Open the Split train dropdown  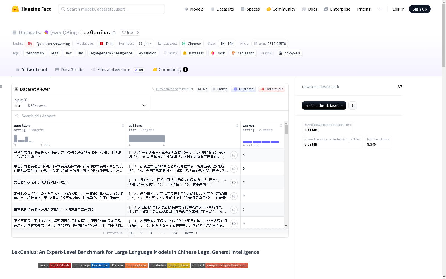pos(81,103)
